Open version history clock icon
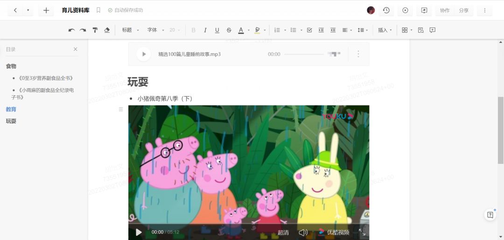Viewport: 504px width, 240px height. coord(386,10)
